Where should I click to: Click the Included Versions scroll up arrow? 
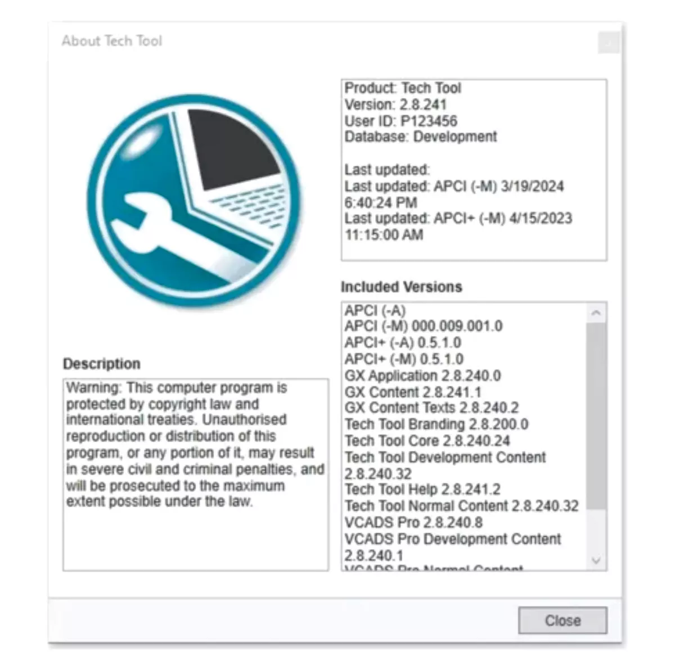[596, 312]
